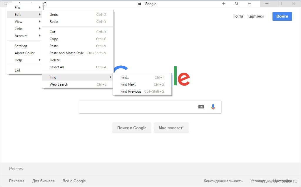Image resolution: width=301 pixels, height=187 pixels.
Task: Open the Всё о Google footer link
Action: [74, 181]
